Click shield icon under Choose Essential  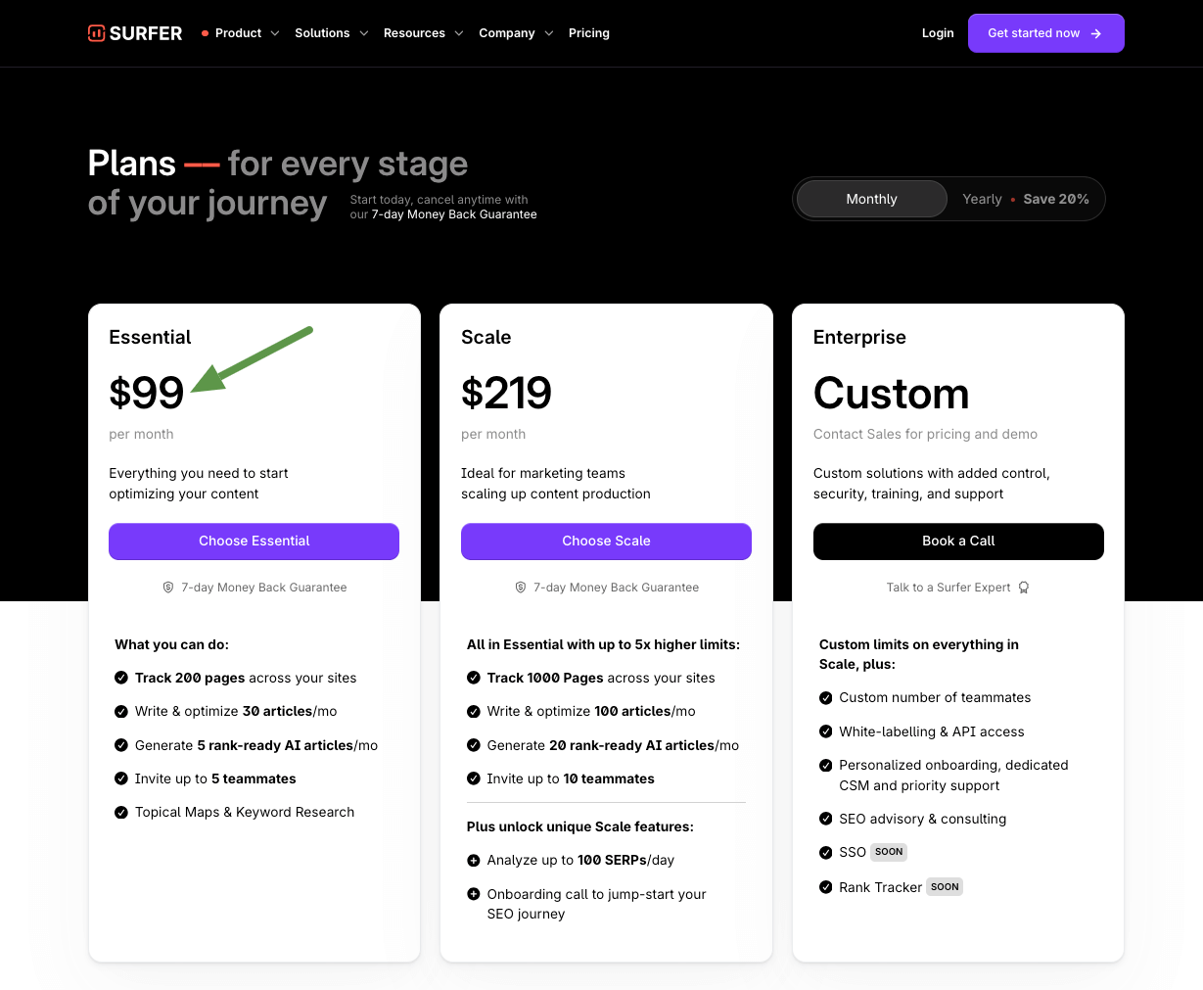tap(168, 588)
